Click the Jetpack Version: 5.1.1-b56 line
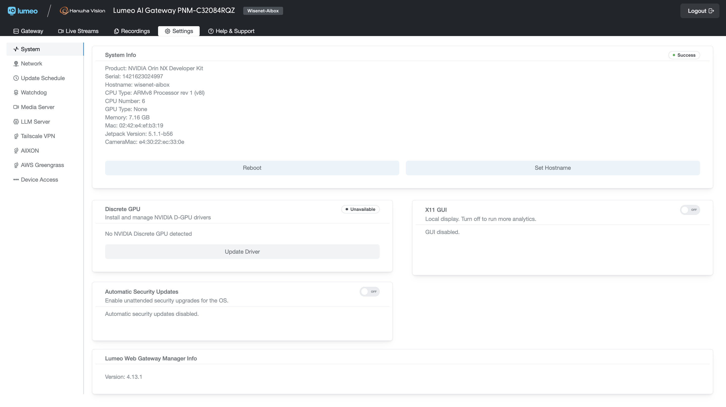This screenshot has width=726, height=407. click(139, 134)
